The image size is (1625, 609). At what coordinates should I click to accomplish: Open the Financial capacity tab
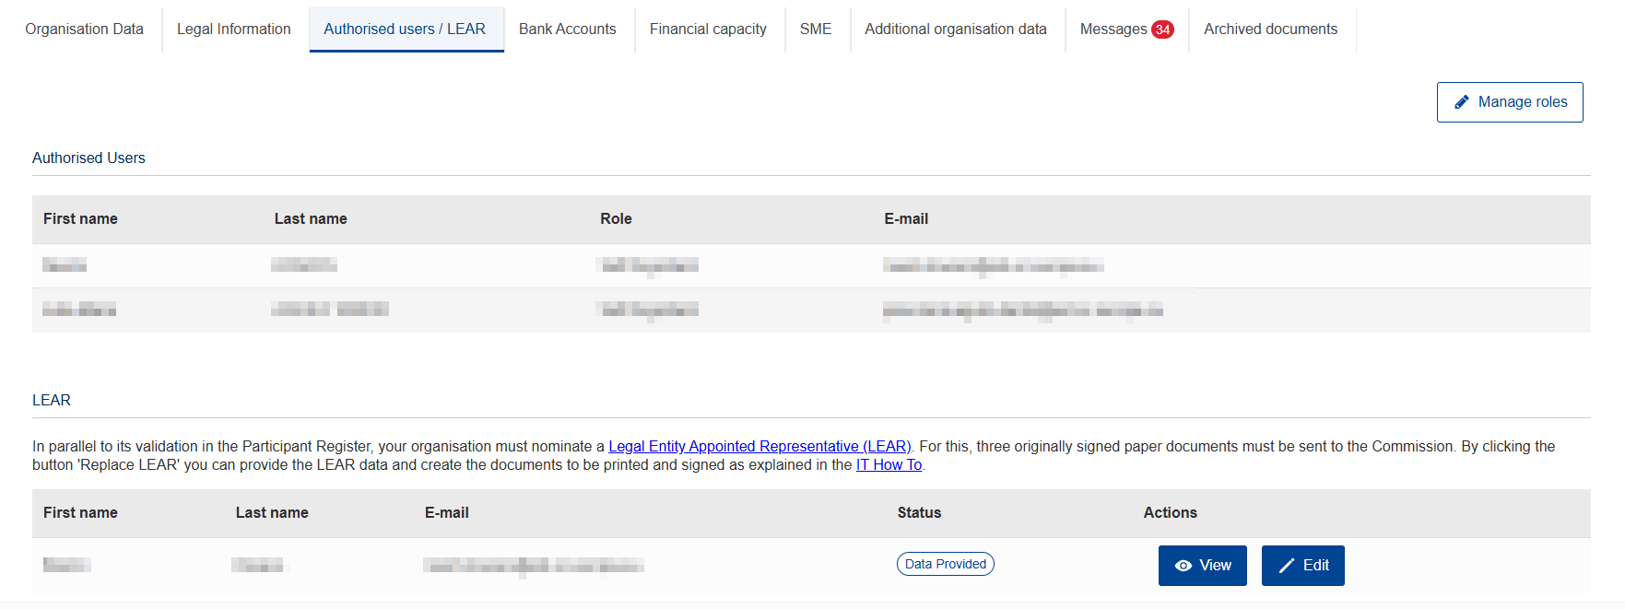(708, 29)
